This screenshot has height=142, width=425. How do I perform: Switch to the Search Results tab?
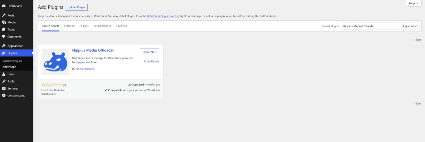pos(51,26)
